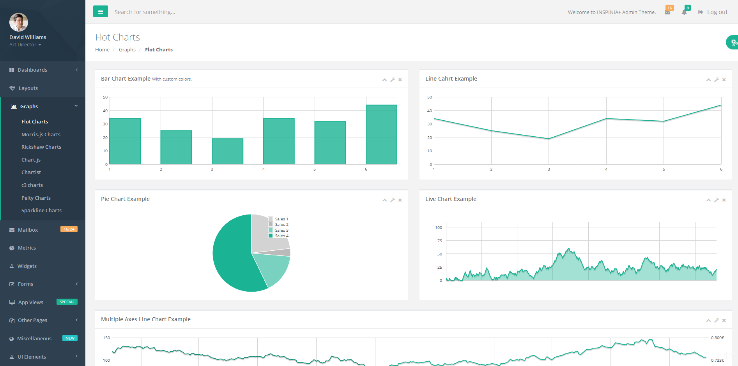Expand the Dashboards sidebar menu

point(42,70)
